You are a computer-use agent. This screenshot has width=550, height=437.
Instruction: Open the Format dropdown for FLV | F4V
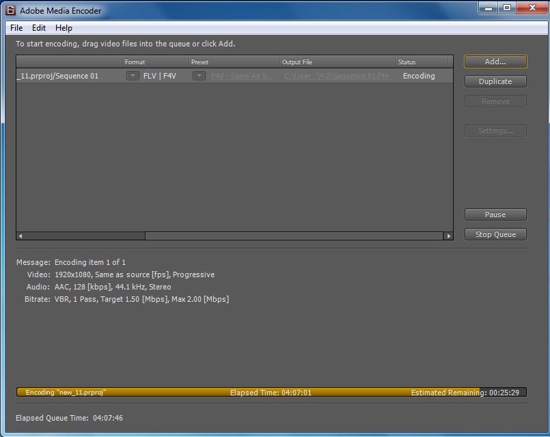[133, 76]
